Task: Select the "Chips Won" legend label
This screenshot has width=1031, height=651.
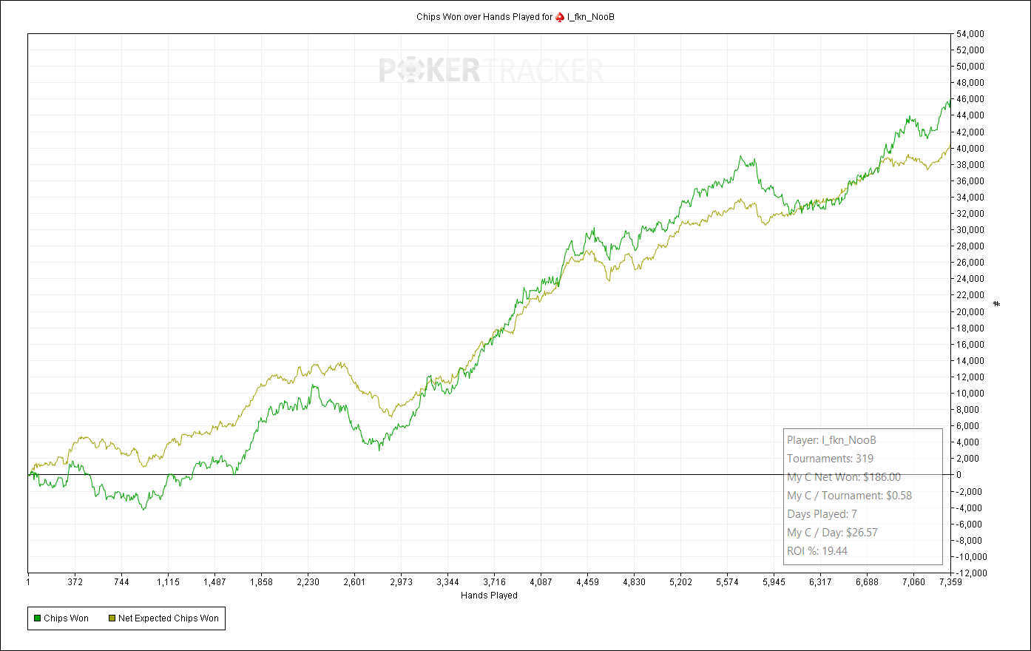Action: 66,618
